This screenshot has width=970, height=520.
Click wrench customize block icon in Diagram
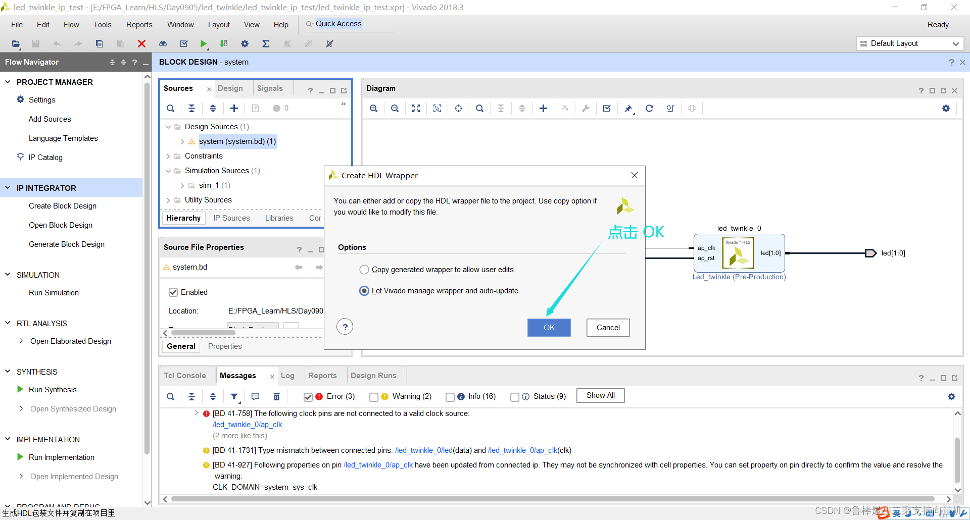click(586, 108)
